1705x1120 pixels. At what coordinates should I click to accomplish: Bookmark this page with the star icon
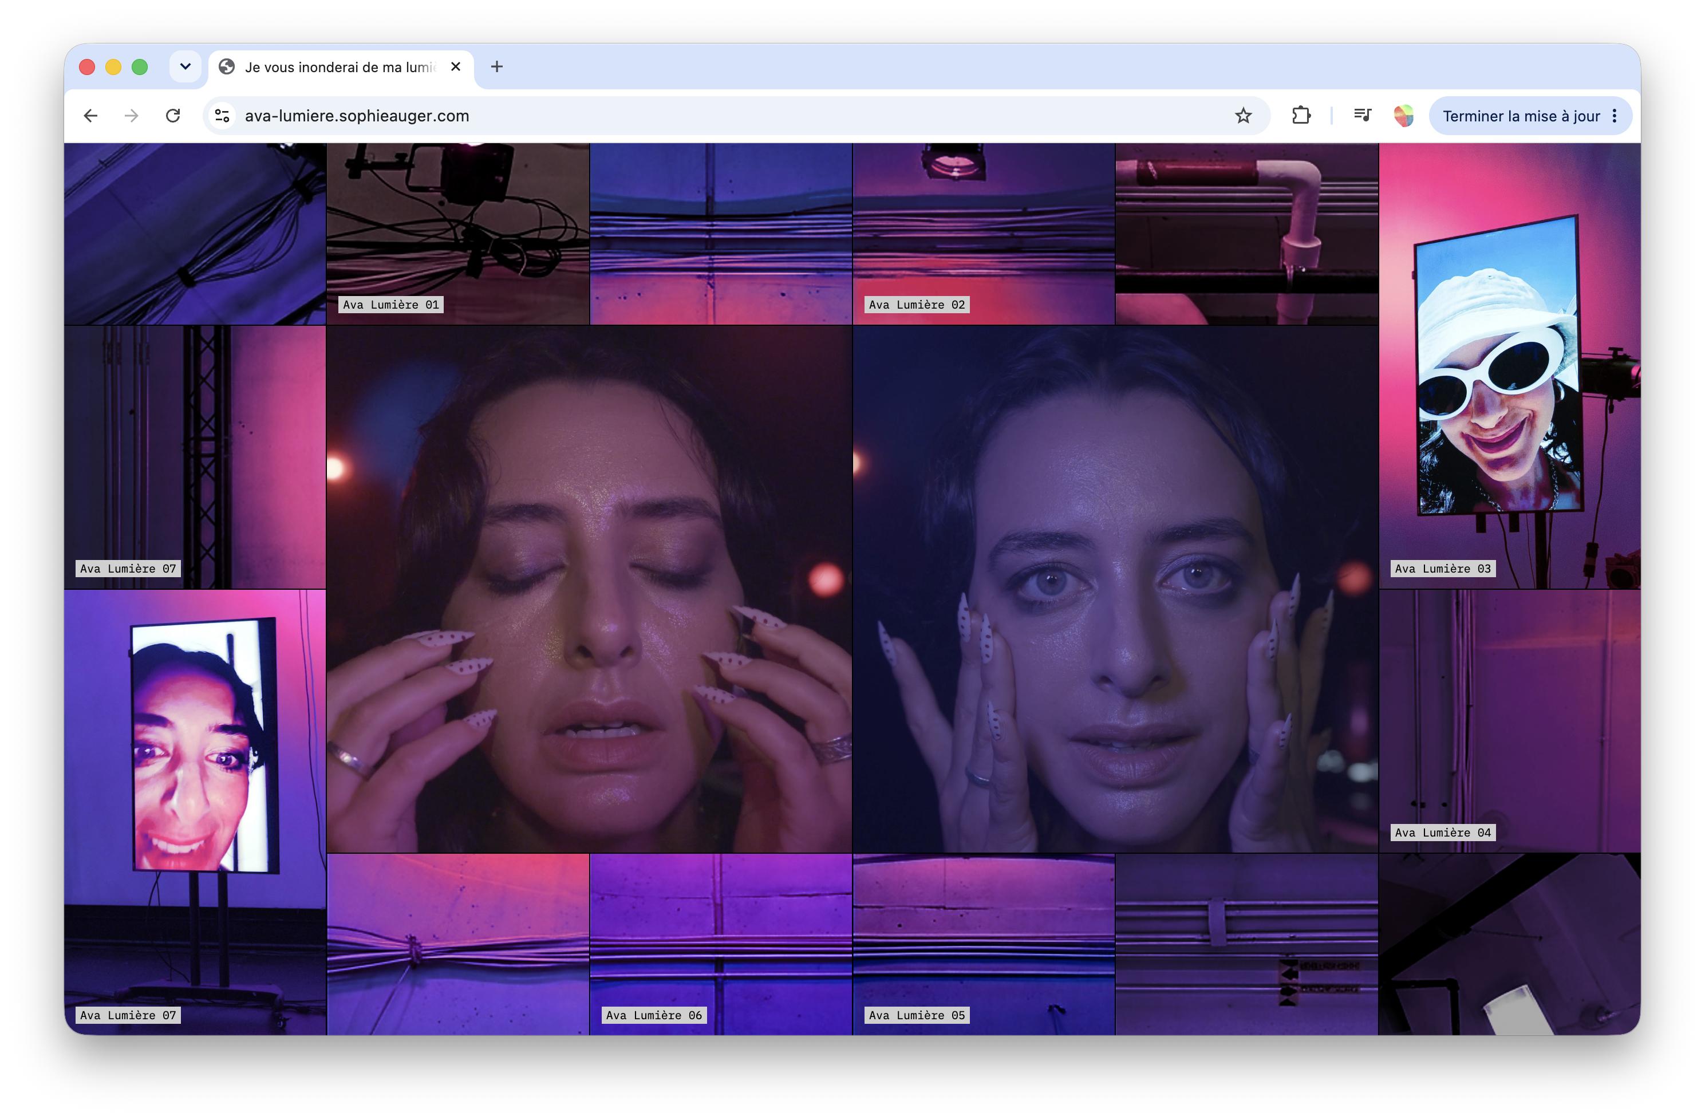point(1243,115)
